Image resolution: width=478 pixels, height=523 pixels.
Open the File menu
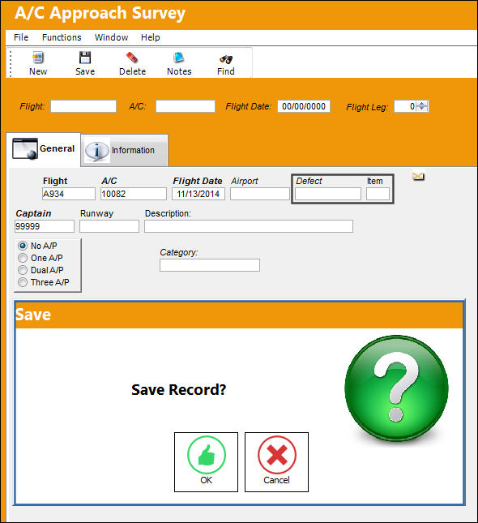21,37
